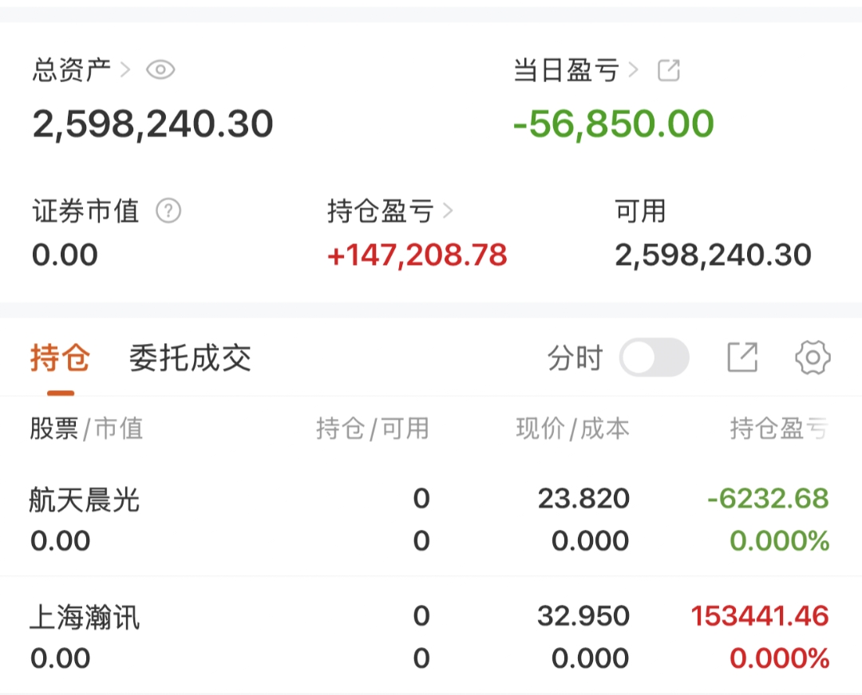The image size is (862, 695).
Task: Sort by the 持仓/可用 column header
Action: click(x=372, y=429)
